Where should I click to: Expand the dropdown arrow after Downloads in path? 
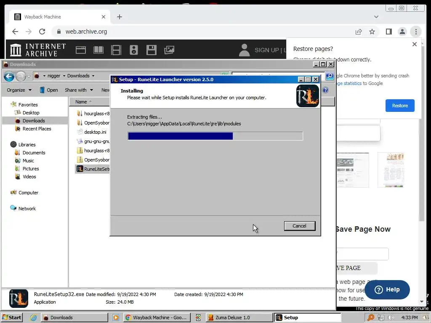[x=93, y=76]
